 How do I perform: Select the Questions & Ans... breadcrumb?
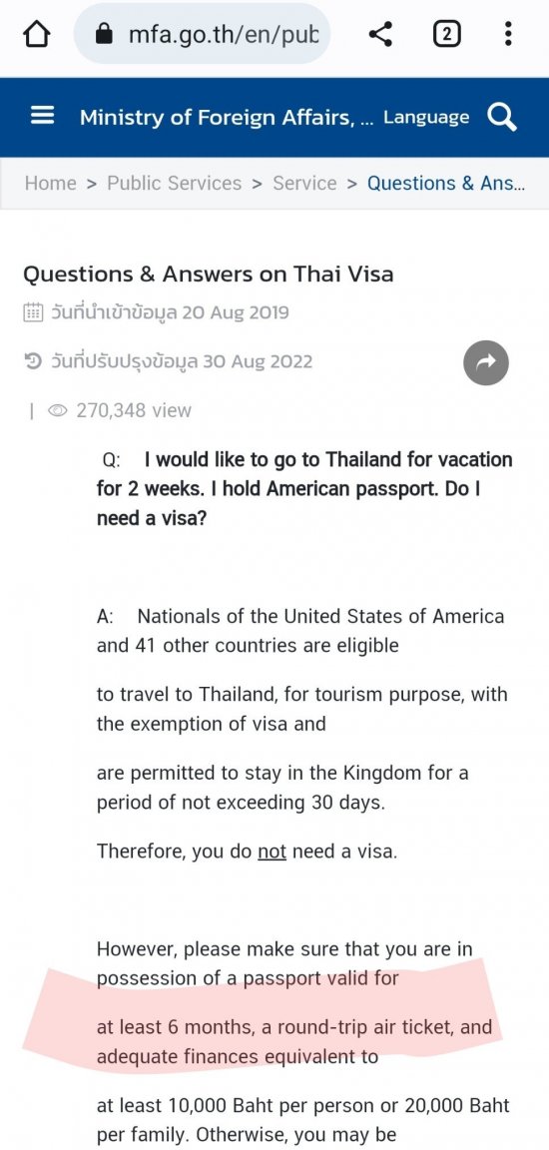click(446, 184)
